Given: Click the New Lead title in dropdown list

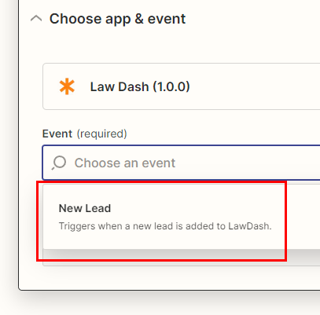Looking at the screenshot, I should coord(85,208).
